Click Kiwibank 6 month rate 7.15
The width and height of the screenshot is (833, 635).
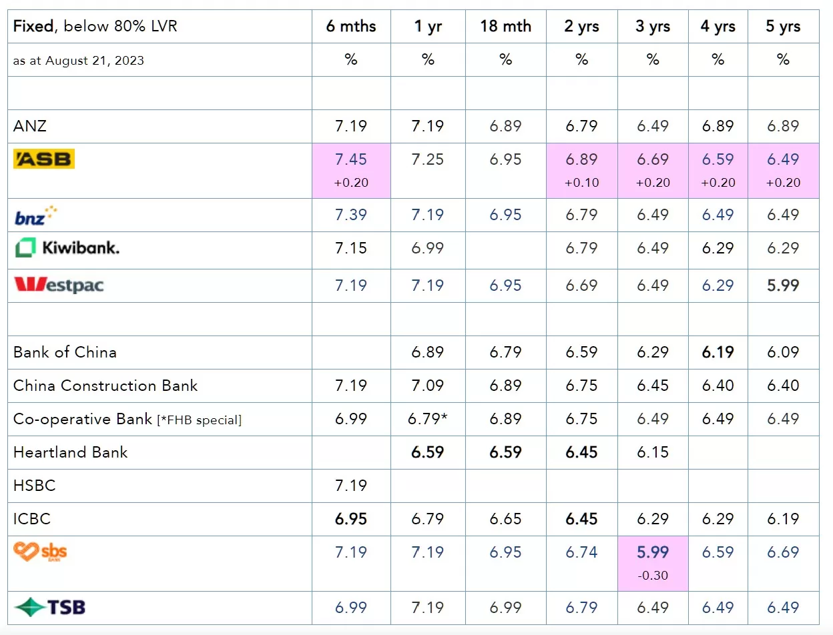tap(351, 248)
